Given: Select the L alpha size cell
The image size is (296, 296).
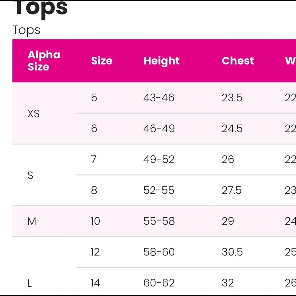Looking at the screenshot, I should (x=30, y=283).
